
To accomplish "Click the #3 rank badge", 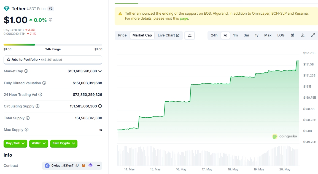I will 51,9.
